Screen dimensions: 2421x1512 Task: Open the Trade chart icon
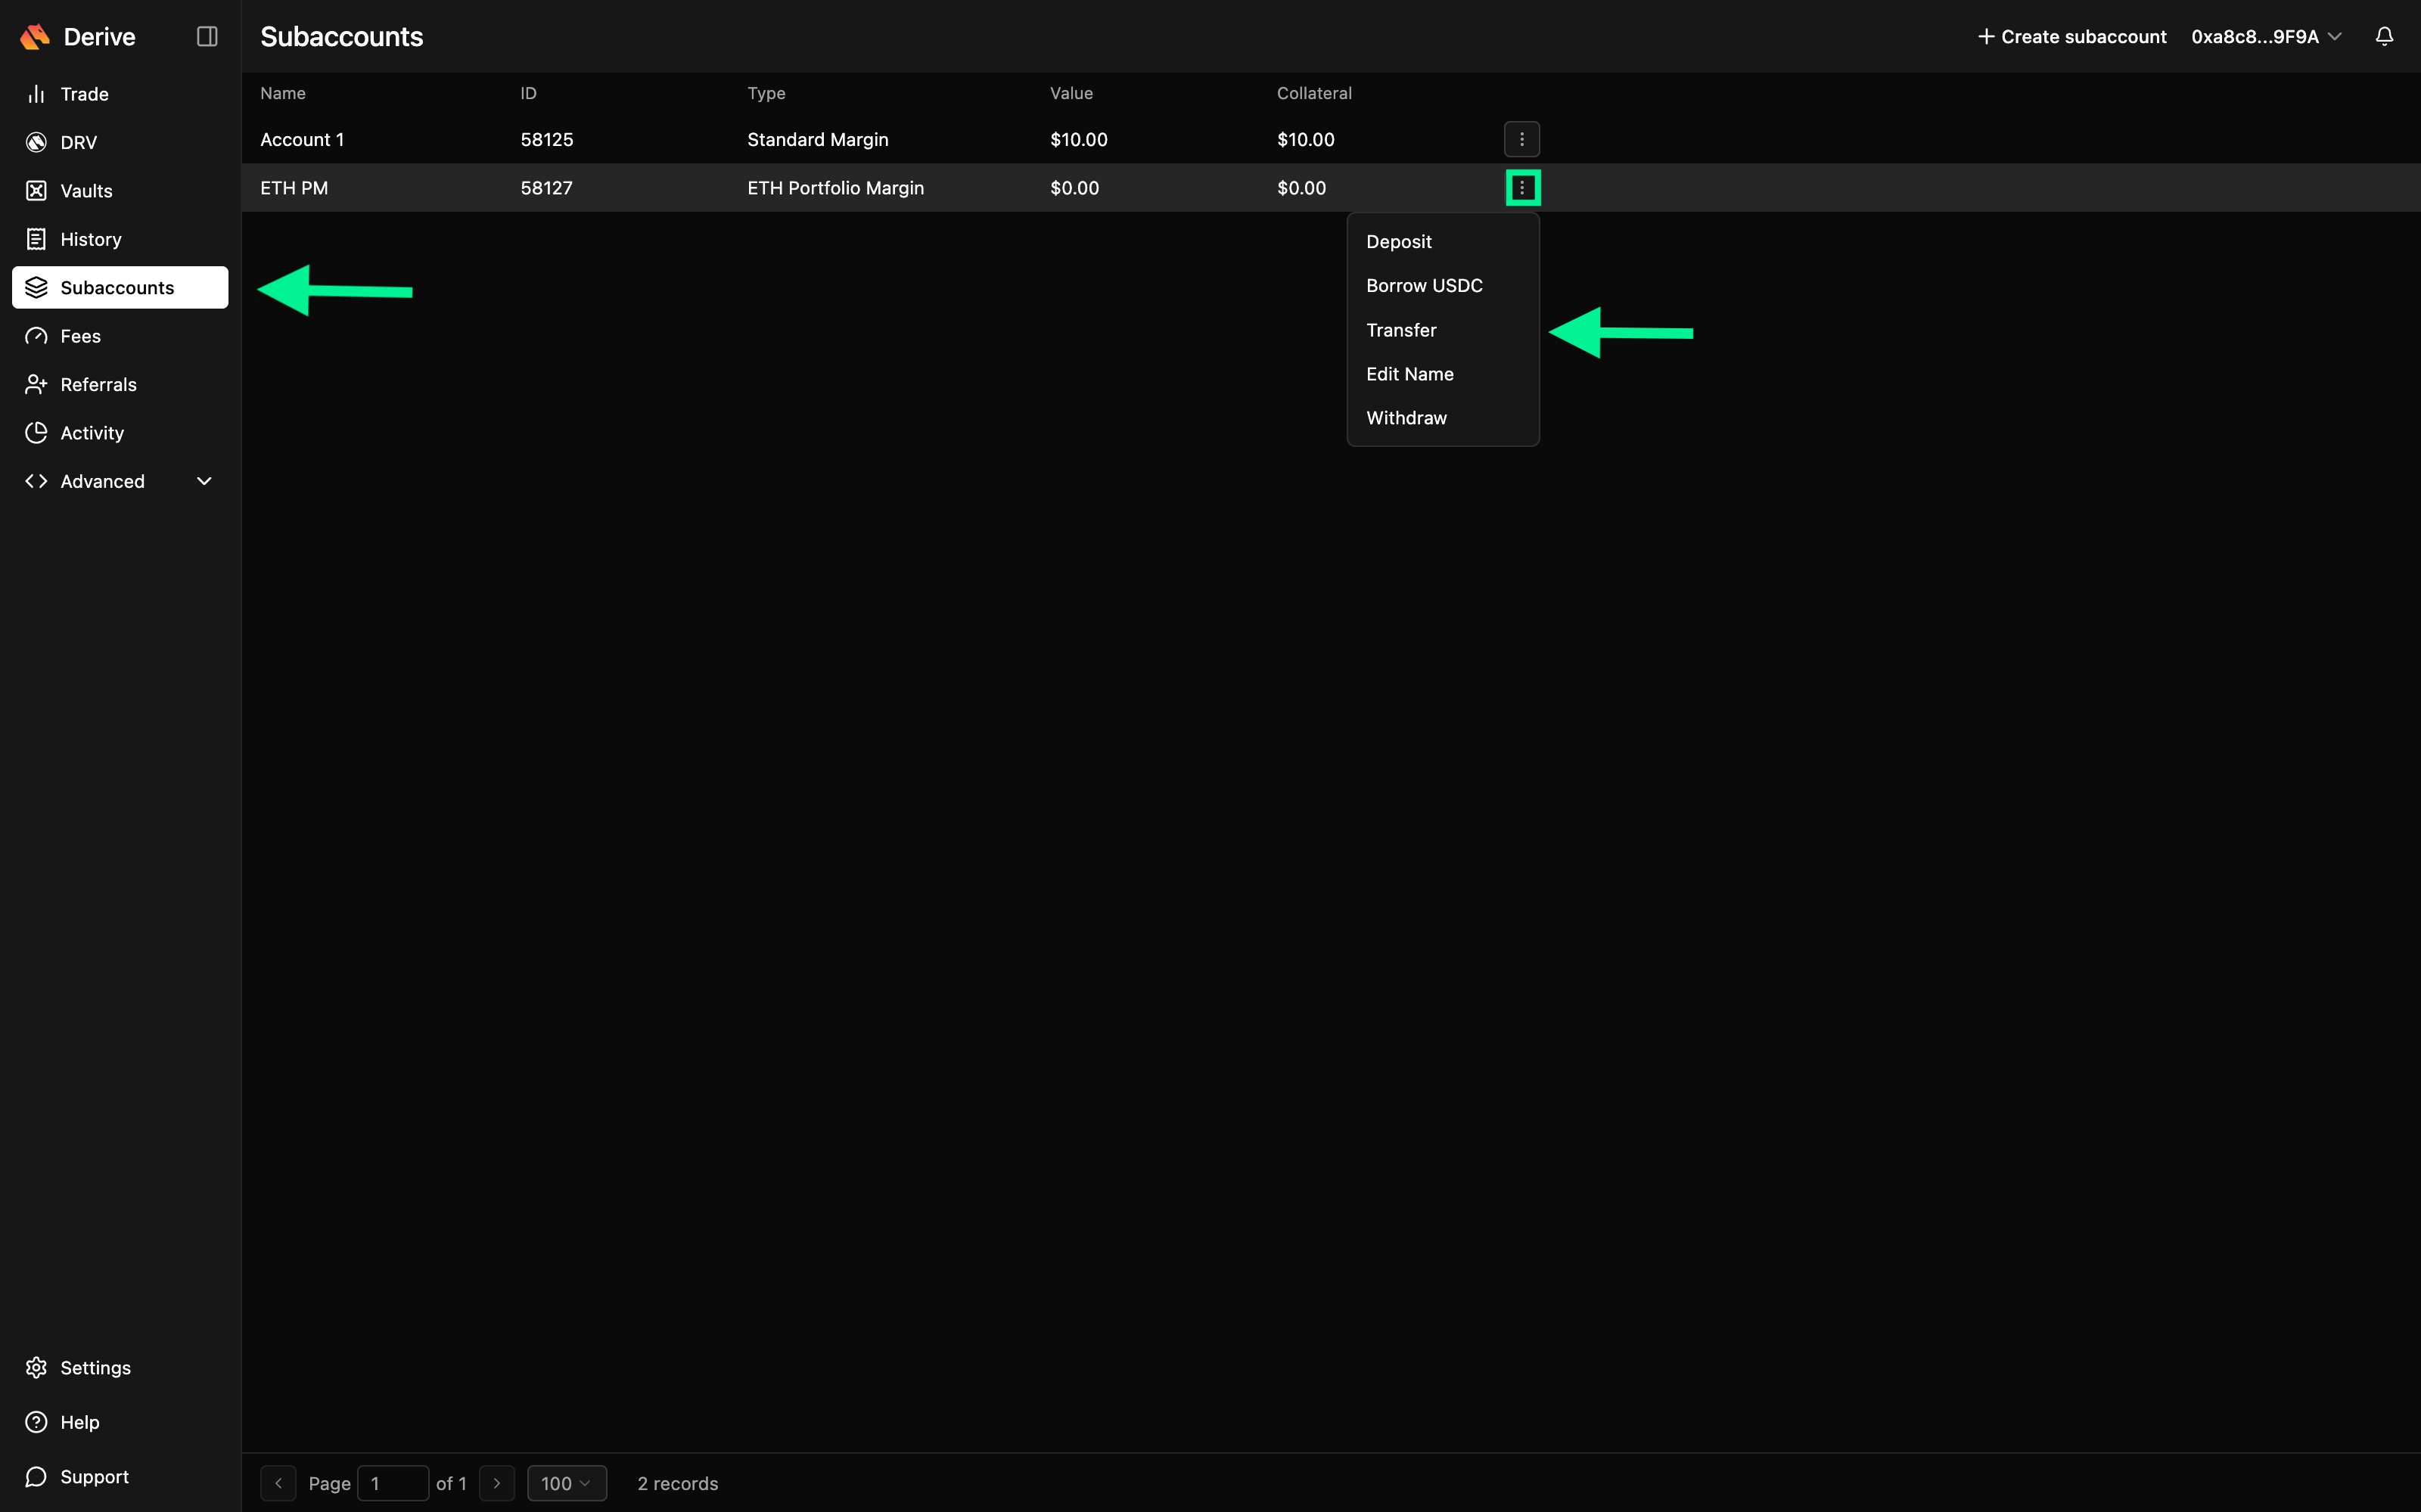pos(37,94)
